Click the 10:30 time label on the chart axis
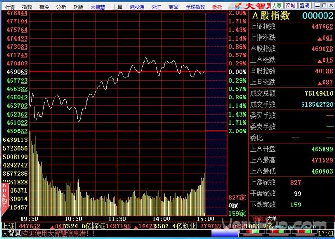This screenshot has height=239, width=335. [x=73, y=219]
